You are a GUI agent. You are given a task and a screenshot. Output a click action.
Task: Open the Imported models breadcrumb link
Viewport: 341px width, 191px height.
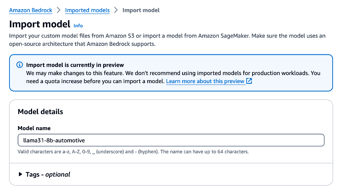click(87, 10)
